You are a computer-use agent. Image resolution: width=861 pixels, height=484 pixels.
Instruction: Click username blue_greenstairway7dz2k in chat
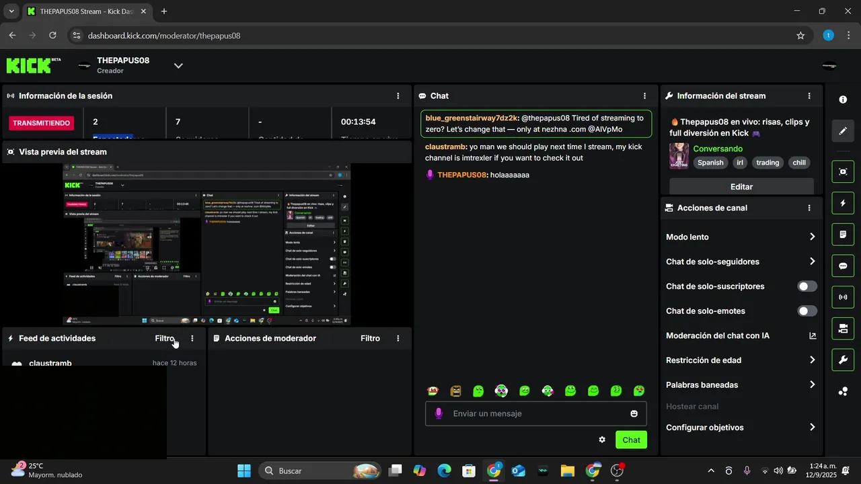[x=472, y=118]
